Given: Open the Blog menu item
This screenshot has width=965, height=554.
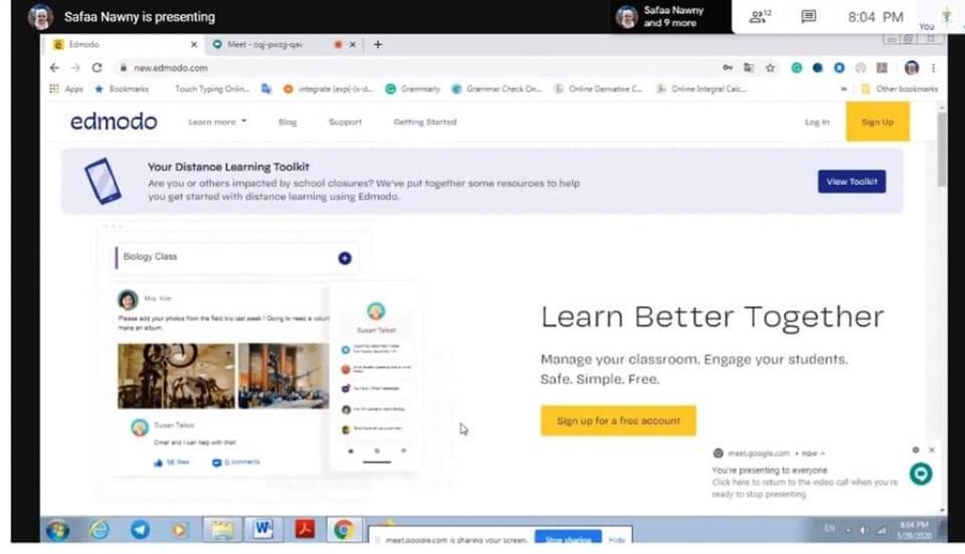Looking at the screenshot, I should 287,122.
